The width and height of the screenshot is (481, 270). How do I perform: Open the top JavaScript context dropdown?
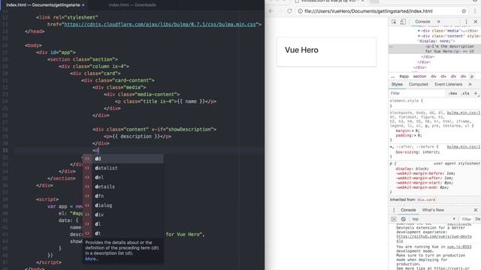coord(433,219)
